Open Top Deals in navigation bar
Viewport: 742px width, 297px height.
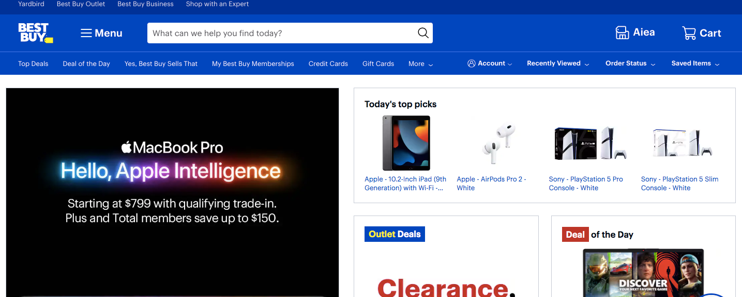coord(33,64)
